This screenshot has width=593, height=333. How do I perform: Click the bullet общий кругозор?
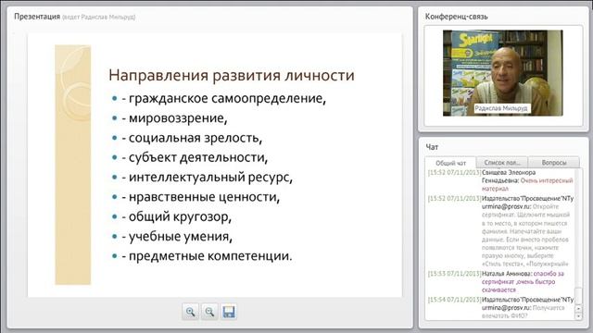point(176,216)
